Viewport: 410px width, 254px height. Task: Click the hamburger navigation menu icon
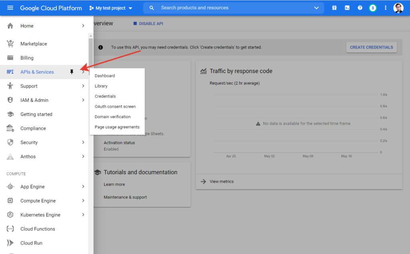point(10,8)
